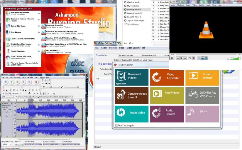Pause playback in the Audacity window

click(x=6, y=82)
